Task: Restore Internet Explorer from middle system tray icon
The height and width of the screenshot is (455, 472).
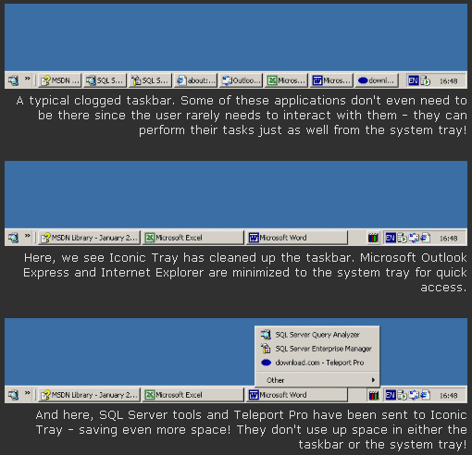Action: coord(426,238)
